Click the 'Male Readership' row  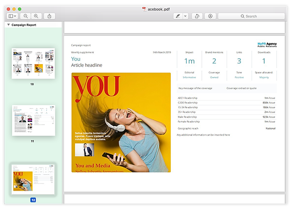click(x=226, y=117)
